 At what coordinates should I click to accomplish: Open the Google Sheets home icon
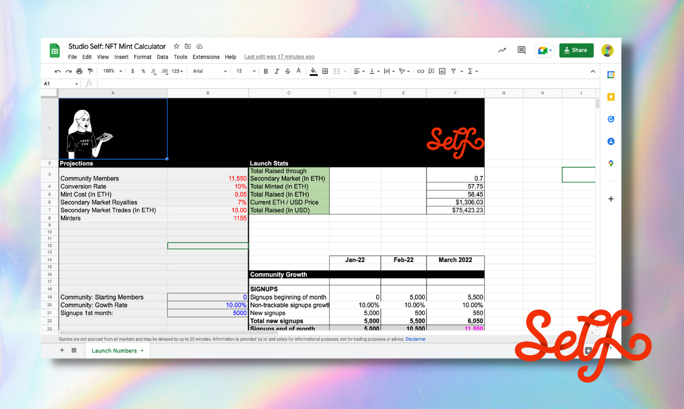[54, 51]
